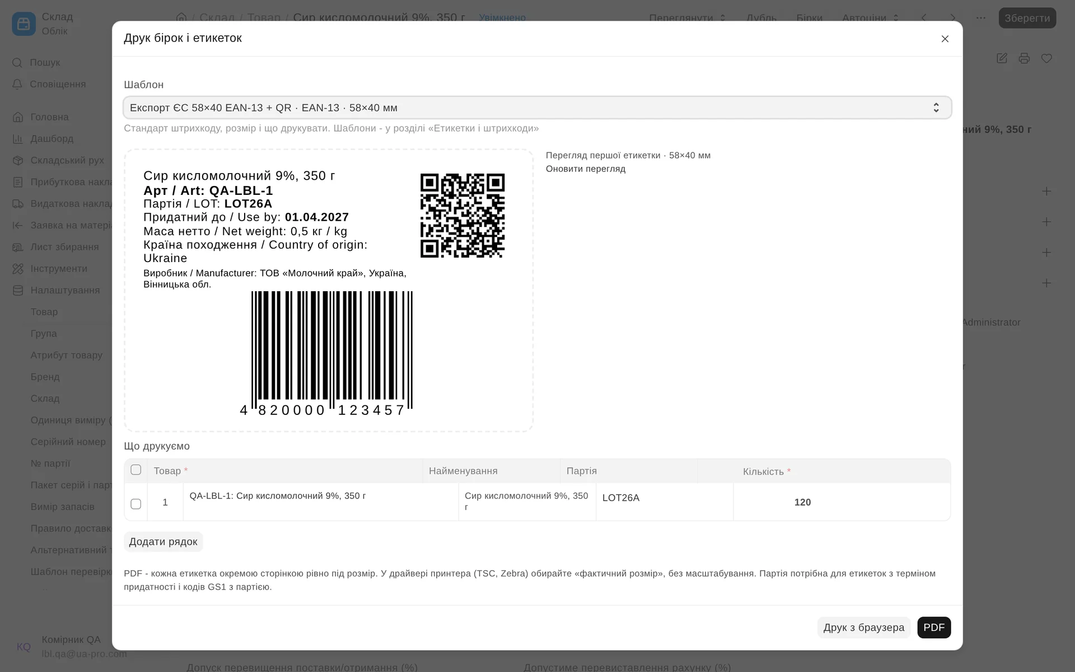This screenshot has height=672, width=1075.
Task: Select Бренд in sidebar settings list
Action: tap(45, 377)
